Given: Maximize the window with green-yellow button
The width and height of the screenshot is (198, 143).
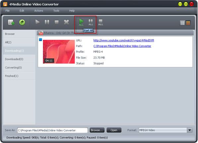Looking at the screenshot, I should [186, 4].
